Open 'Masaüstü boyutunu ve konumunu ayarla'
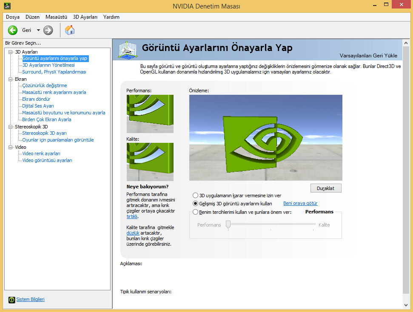The height and width of the screenshot is (312, 413). pyautogui.click(x=64, y=113)
